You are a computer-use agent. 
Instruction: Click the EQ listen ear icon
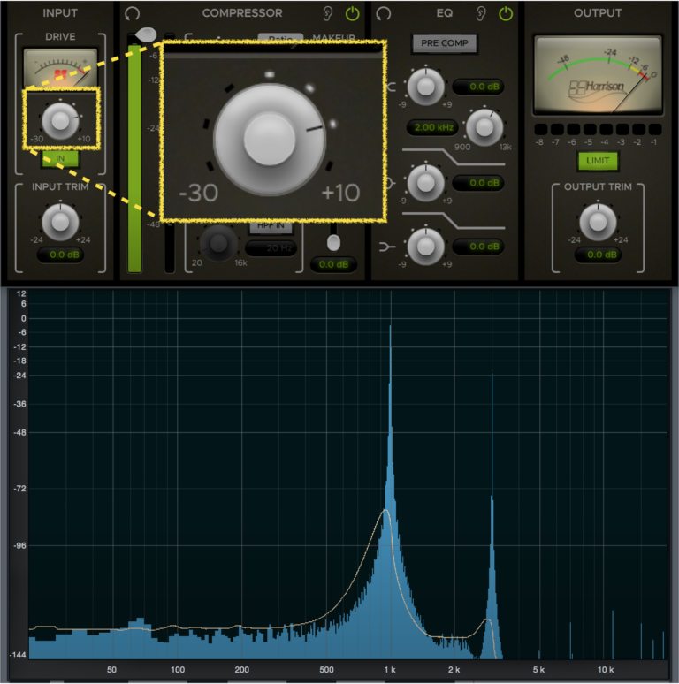click(x=480, y=13)
